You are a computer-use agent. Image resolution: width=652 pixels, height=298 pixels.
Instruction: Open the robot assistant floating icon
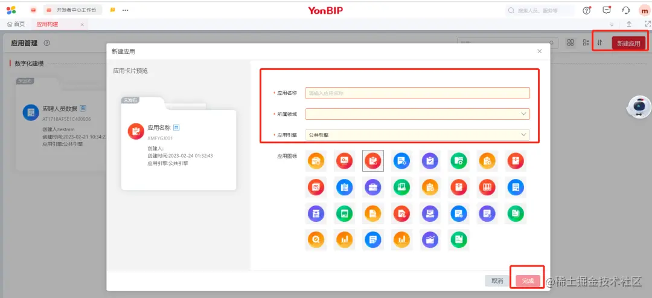pos(638,108)
